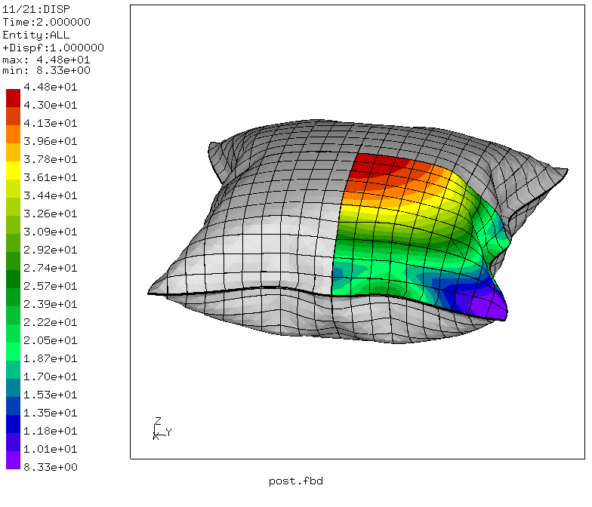Pick the purple bottom legend swatch
Screen dimensions: 592x507
point(14,460)
